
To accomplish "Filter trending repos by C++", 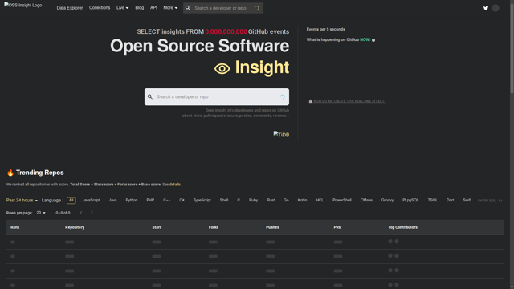I will [x=166, y=200].
